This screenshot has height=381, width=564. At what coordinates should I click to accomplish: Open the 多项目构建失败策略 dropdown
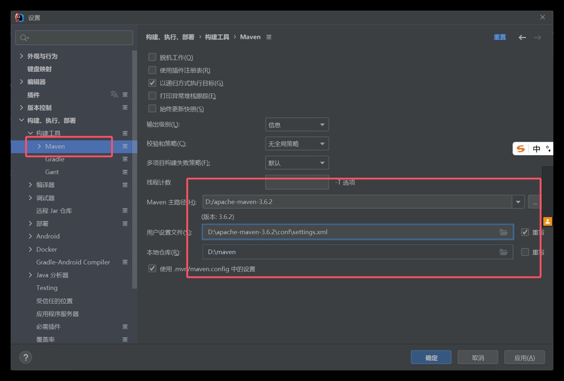[x=297, y=163]
